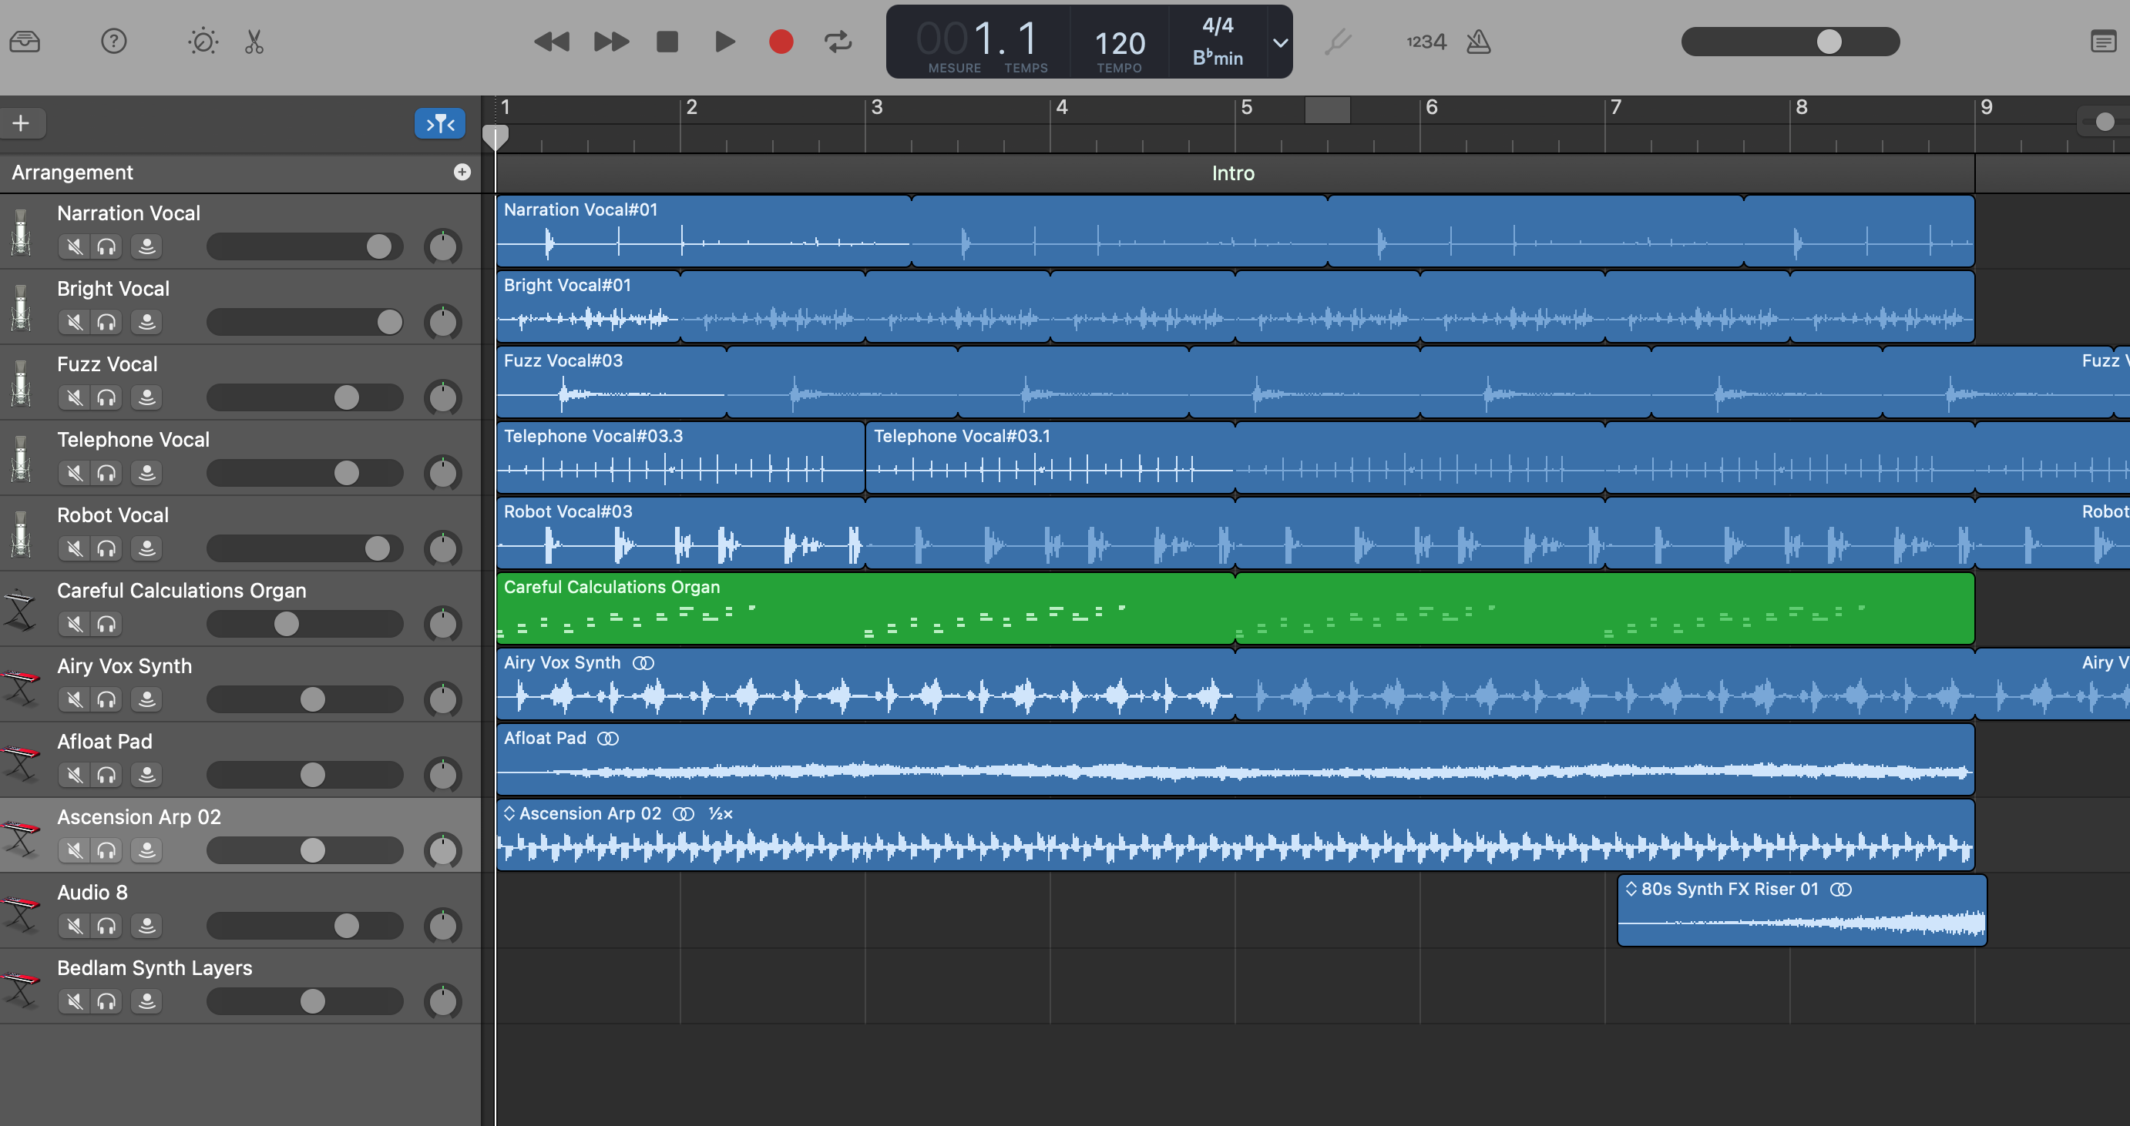Start playback with Play button
The image size is (2130, 1126).
[724, 42]
